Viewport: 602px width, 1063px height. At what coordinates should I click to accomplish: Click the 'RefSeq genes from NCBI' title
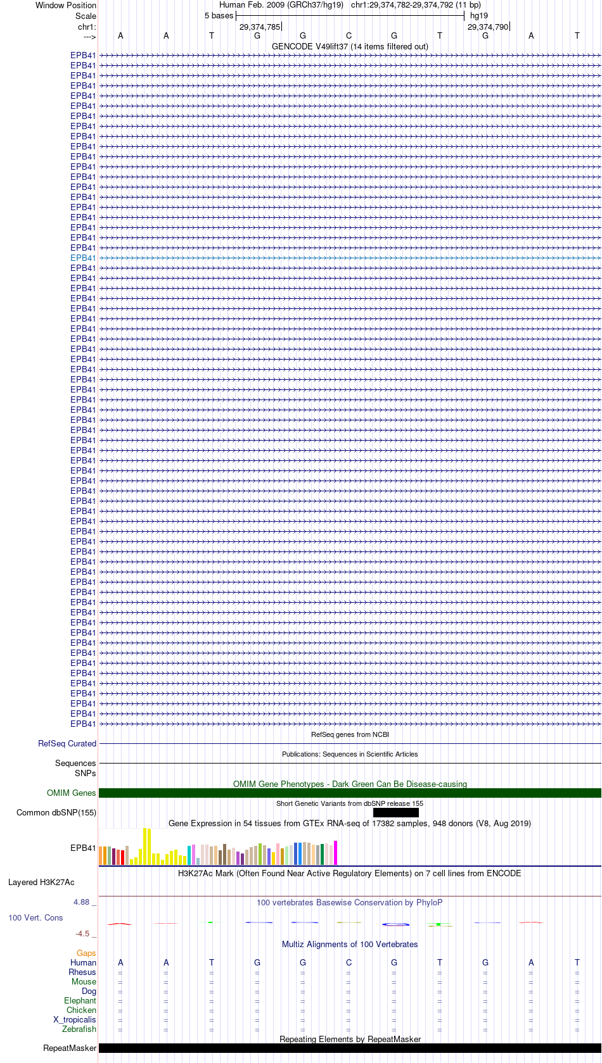click(x=350, y=734)
